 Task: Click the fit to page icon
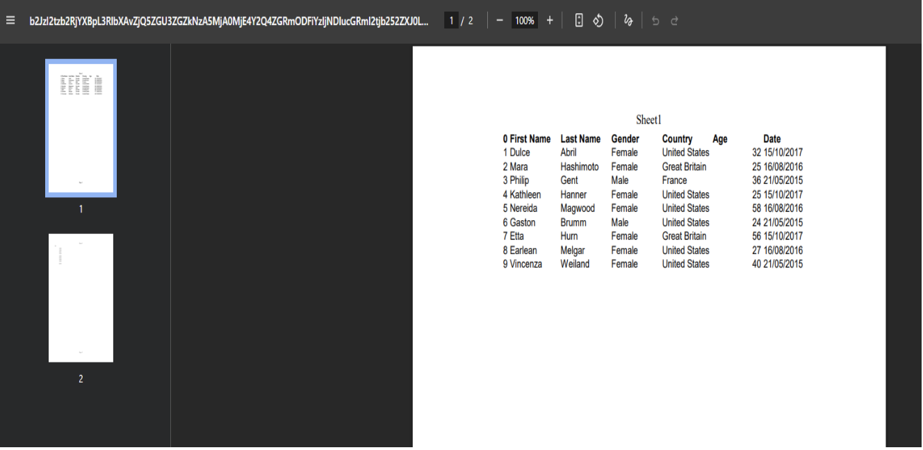click(579, 21)
